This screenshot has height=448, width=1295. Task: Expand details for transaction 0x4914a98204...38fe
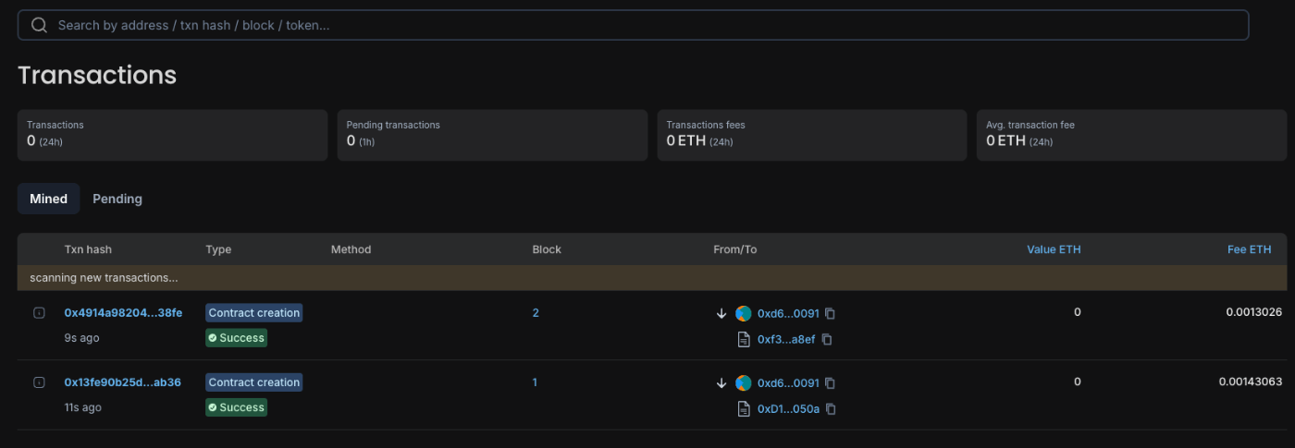click(x=39, y=313)
